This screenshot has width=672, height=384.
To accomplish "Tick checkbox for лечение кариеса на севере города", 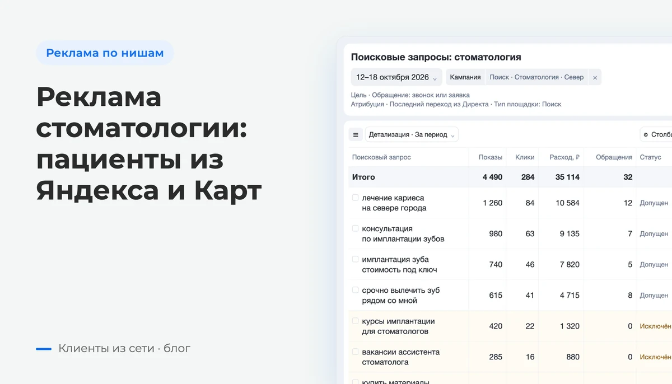I will click(x=355, y=198).
